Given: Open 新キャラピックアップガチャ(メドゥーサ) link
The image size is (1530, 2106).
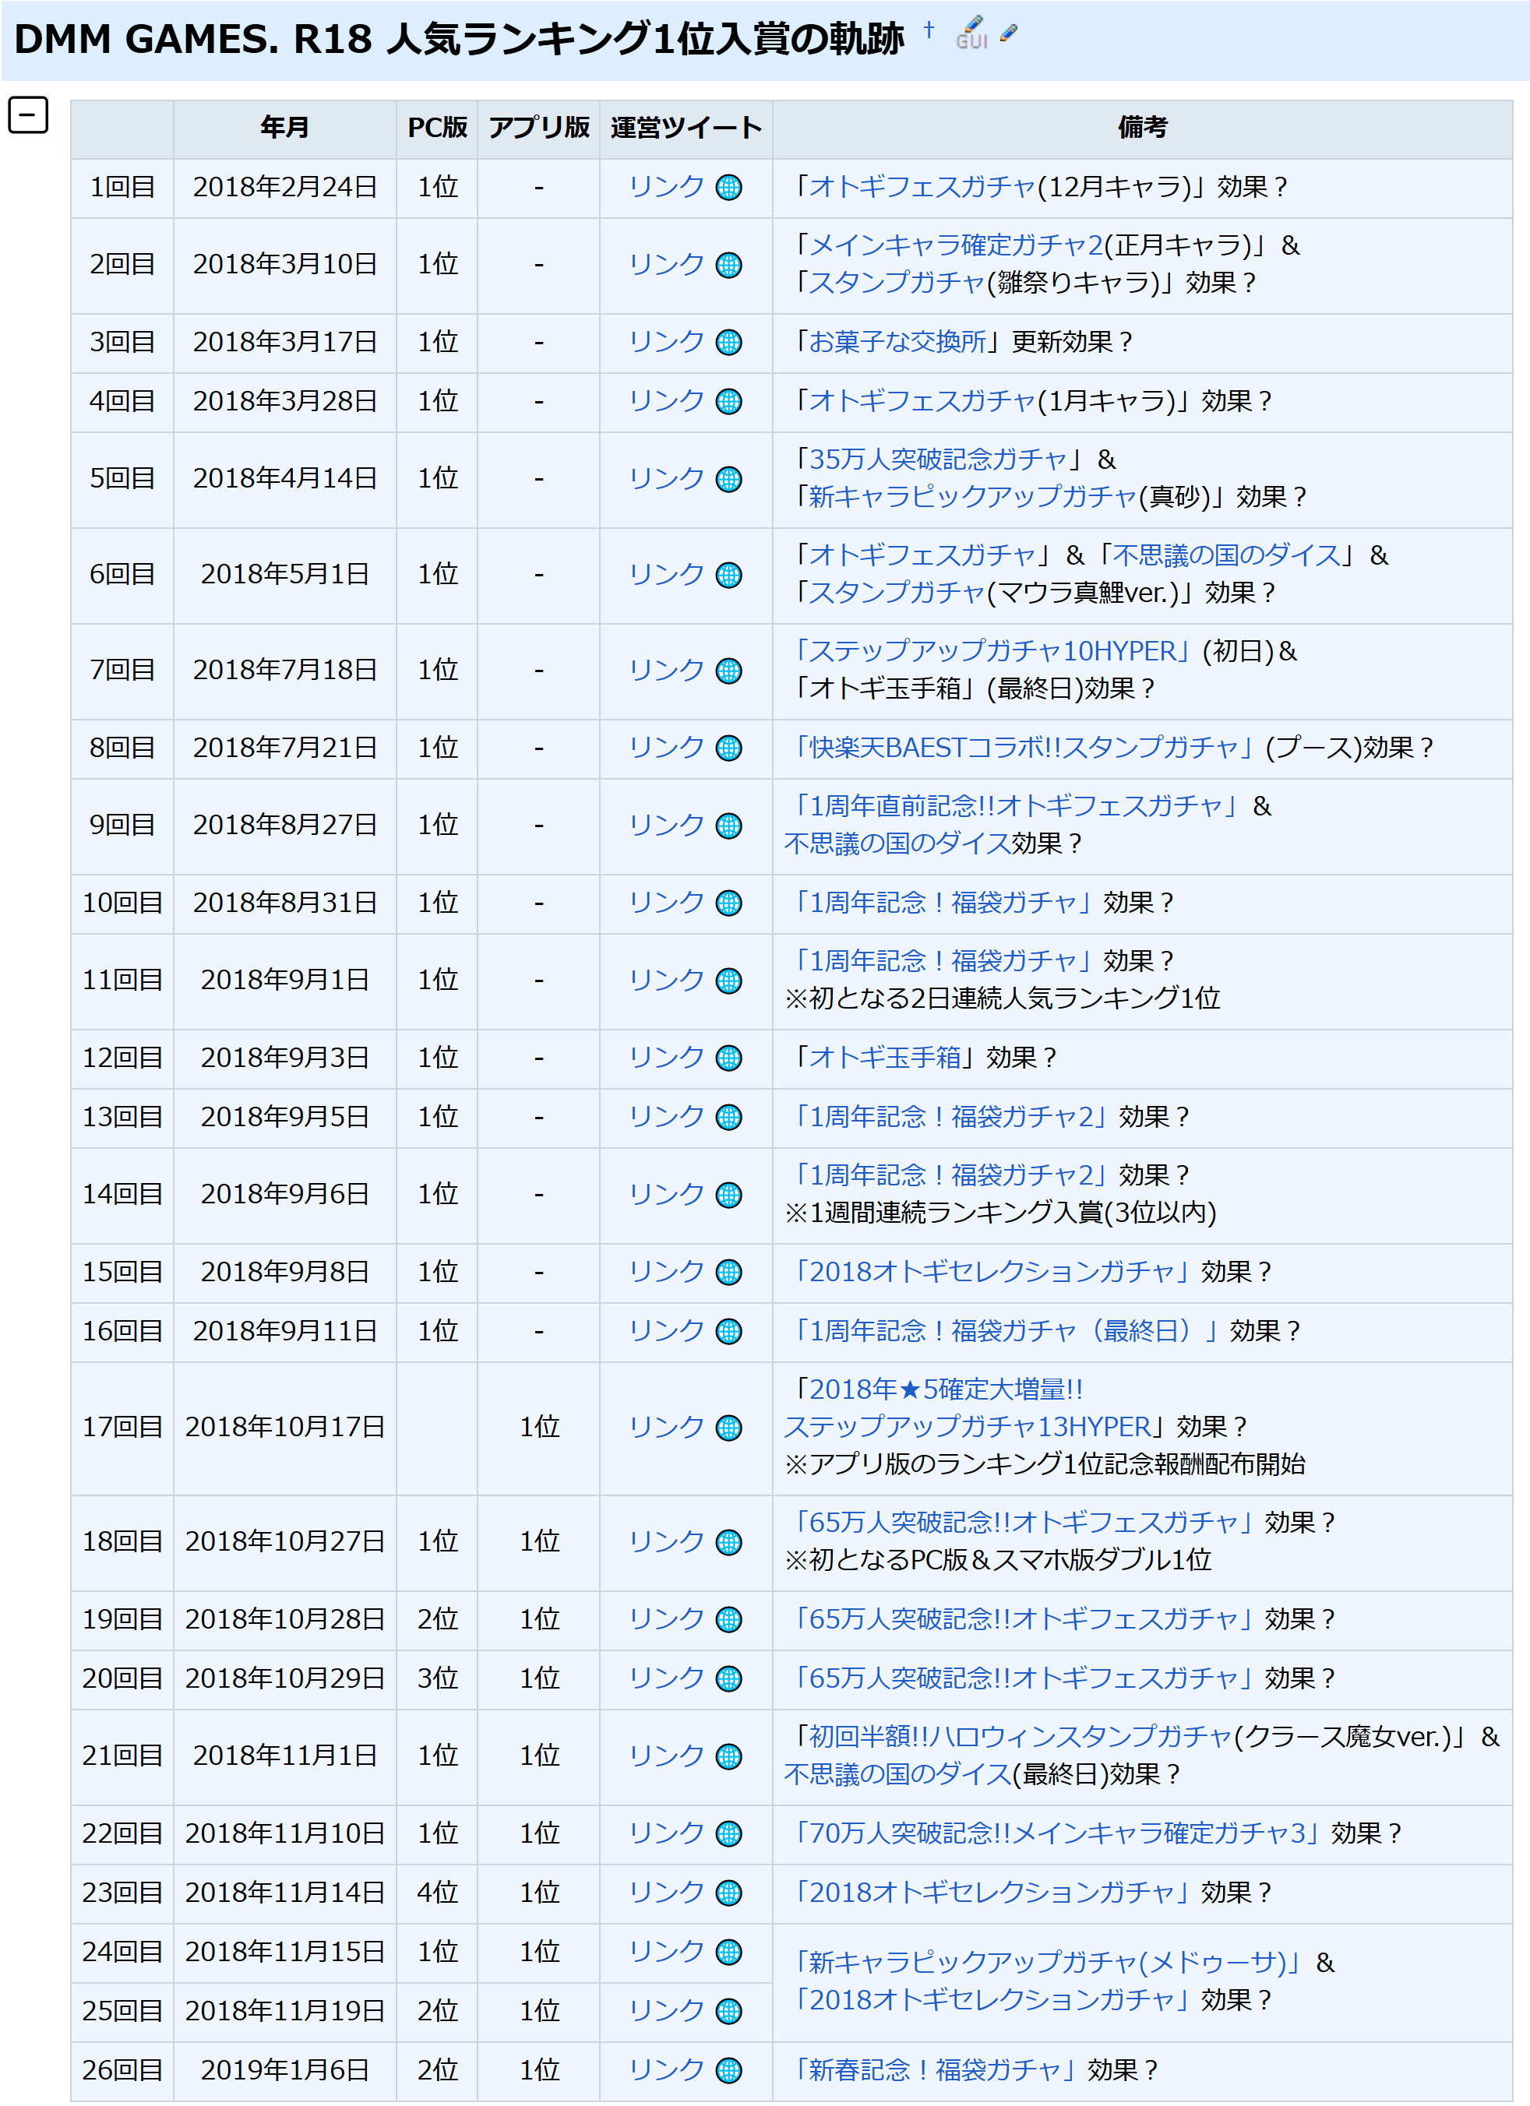Looking at the screenshot, I should click(1048, 1962).
